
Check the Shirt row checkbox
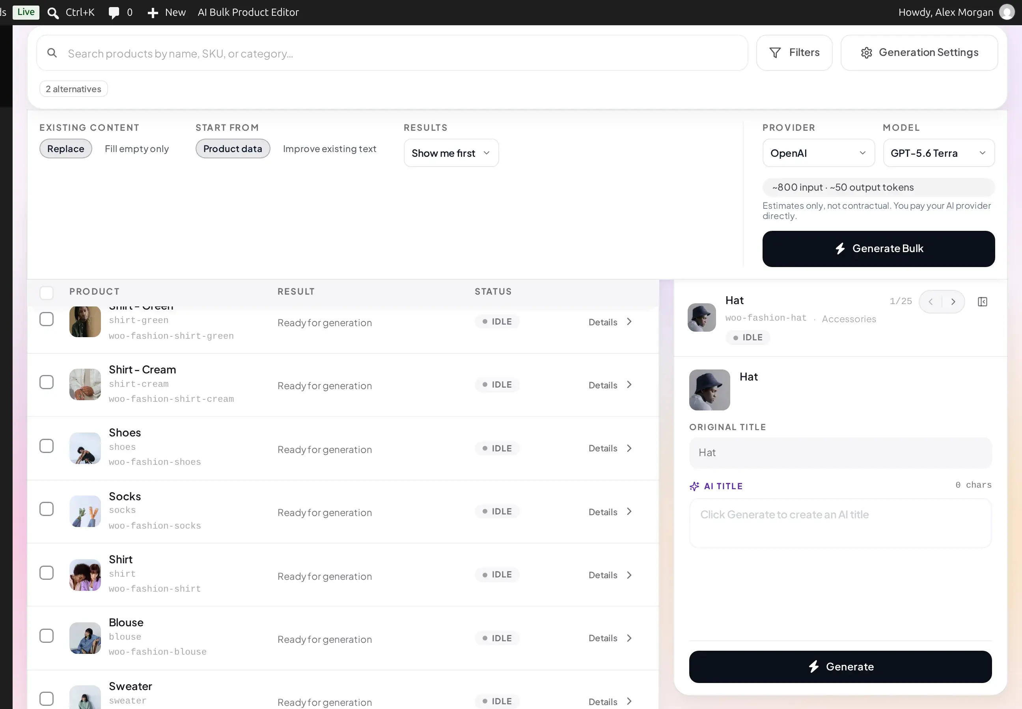47,573
